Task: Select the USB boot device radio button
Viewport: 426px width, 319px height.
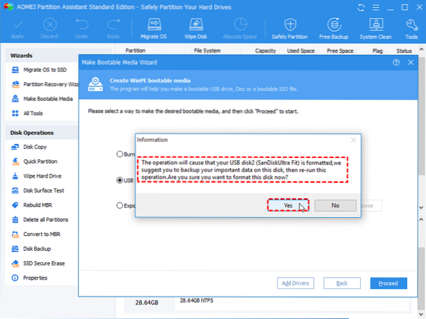Action: (x=119, y=180)
